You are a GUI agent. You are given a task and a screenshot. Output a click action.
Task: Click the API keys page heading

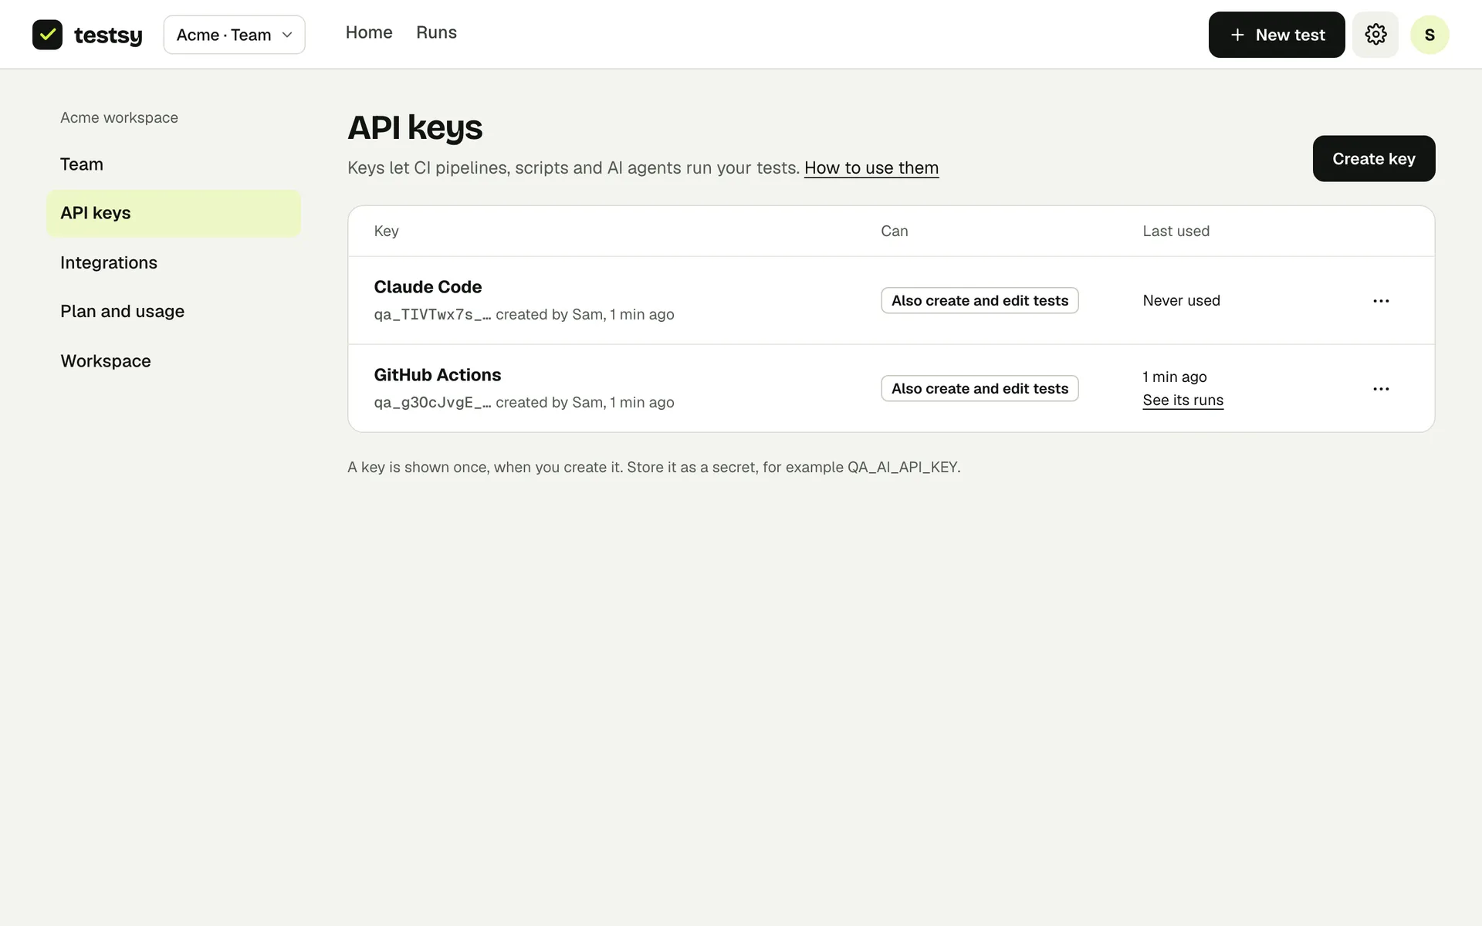pos(414,128)
